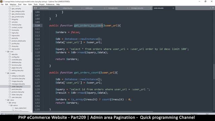
Task: Open contact_us.php in the sidebar
Action: click(17, 28)
